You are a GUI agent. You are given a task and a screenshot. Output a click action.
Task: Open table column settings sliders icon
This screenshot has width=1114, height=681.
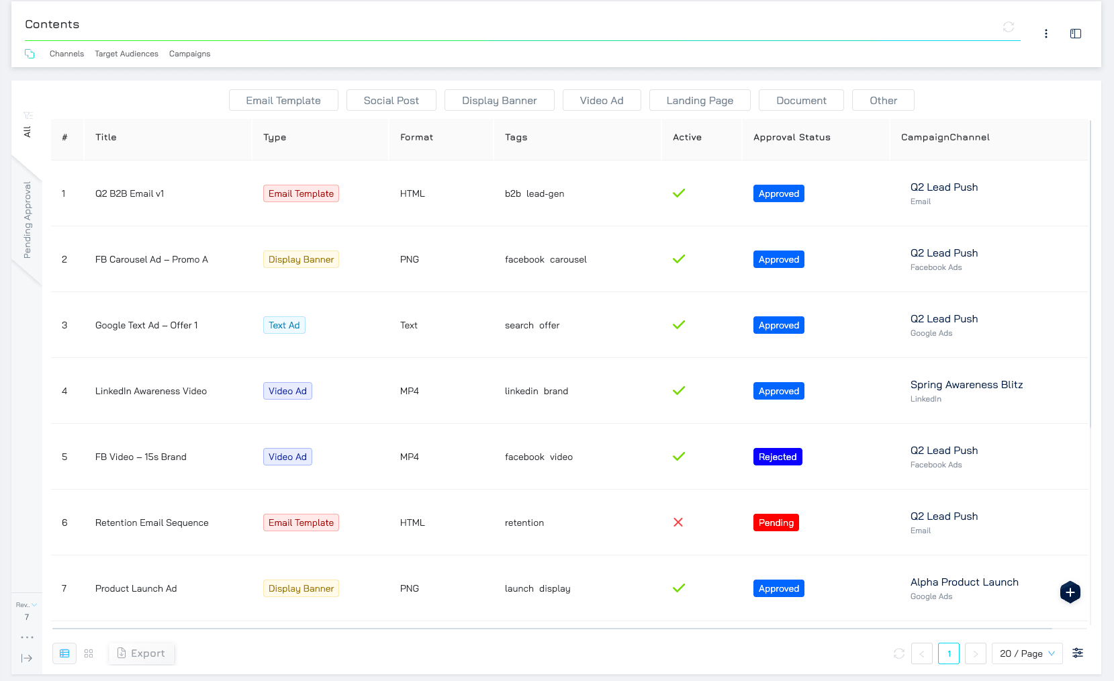tap(1077, 653)
